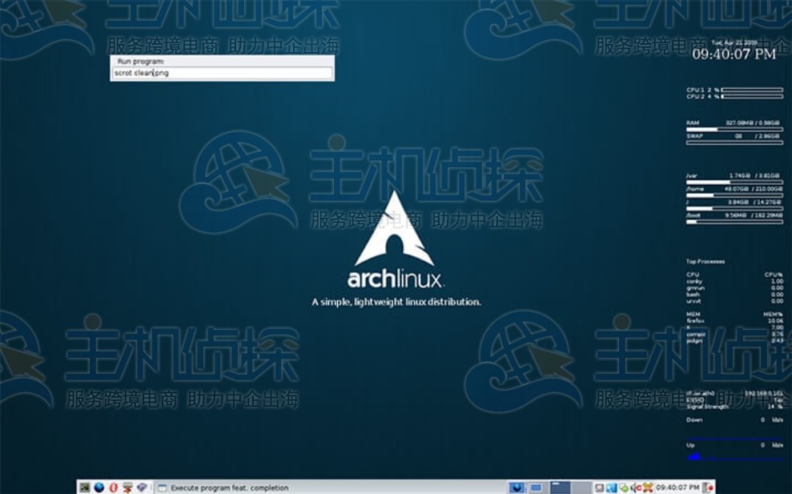The height and width of the screenshot is (494, 792).
Task: Click the green update notifier tray icon
Action: click(622, 487)
